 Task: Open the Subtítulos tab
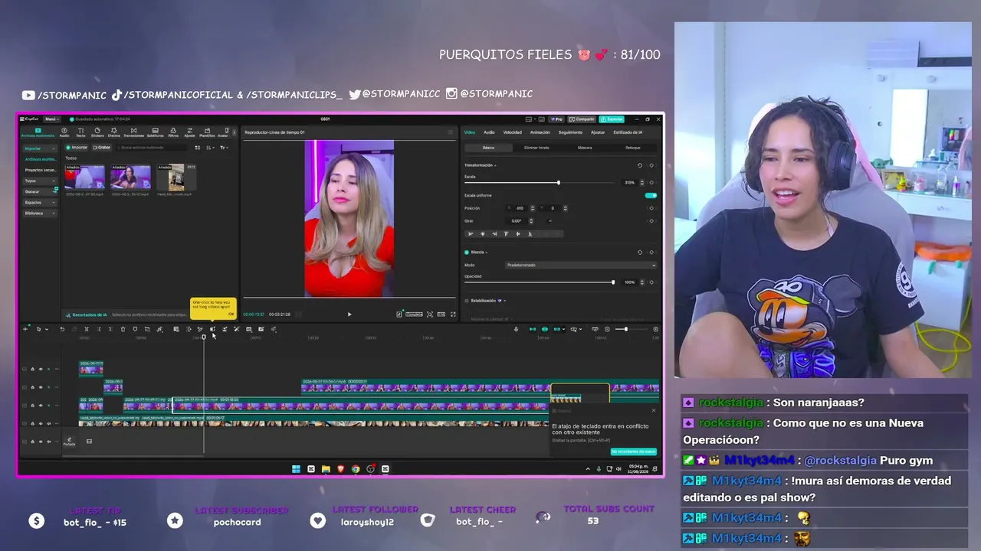[x=156, y=132]
